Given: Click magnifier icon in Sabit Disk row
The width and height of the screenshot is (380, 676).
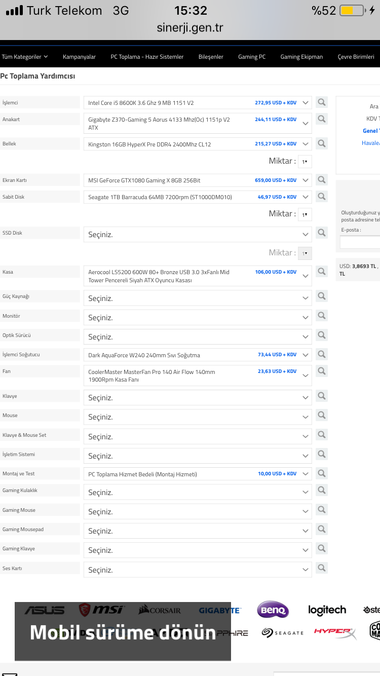Looking at the screenshot, I should 321,196.
